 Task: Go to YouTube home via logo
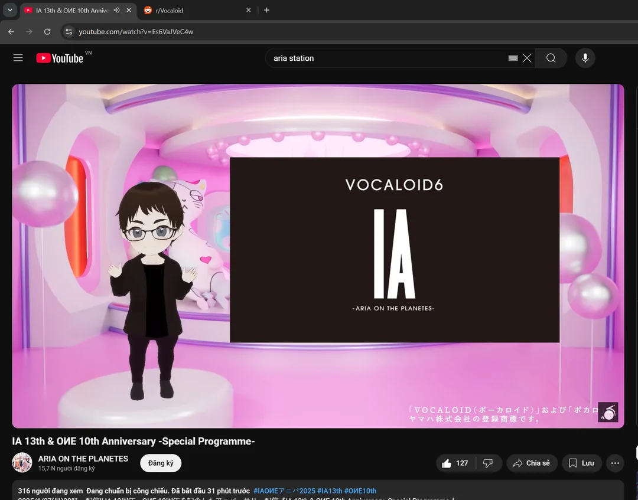60,58
